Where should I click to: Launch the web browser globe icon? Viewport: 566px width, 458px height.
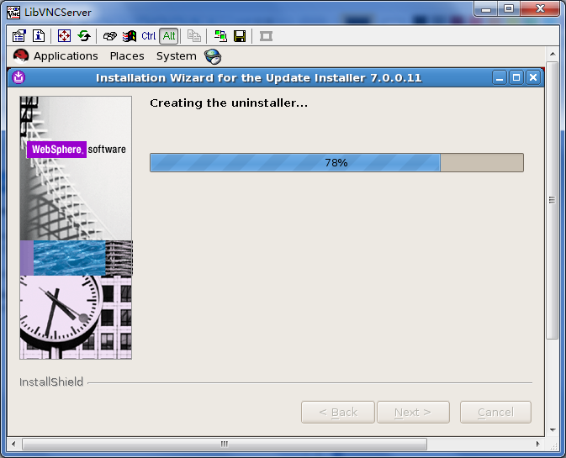213,56
